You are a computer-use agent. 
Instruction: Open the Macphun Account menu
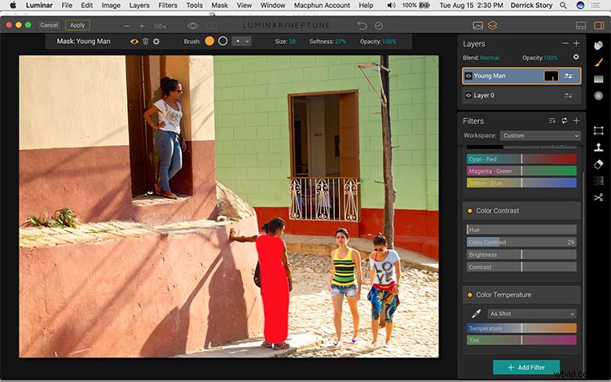click(x=322, y=6)
